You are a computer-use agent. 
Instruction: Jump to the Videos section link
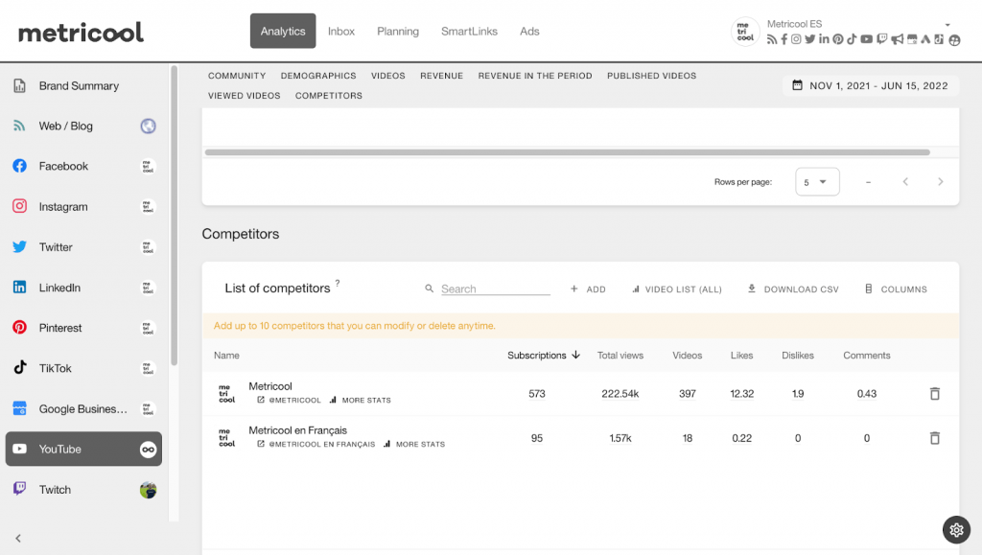click(387, 76)
